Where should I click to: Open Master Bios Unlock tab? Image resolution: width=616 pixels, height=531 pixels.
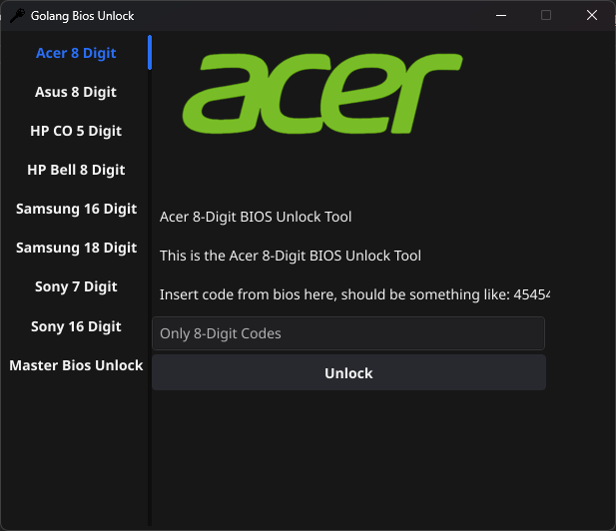point(76,365)
